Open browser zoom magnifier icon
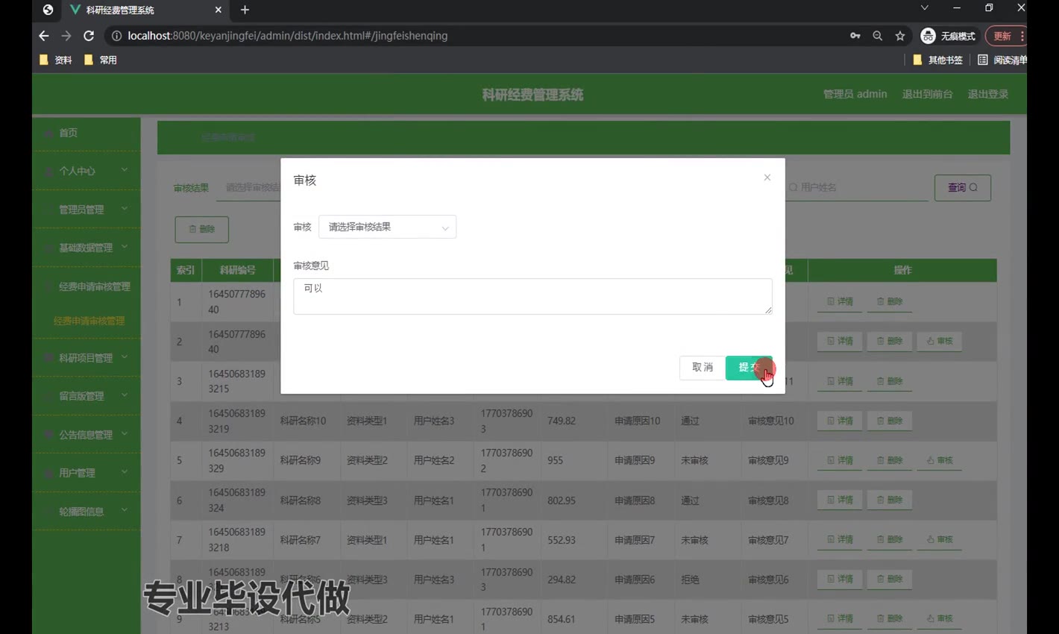 (877, 36)
